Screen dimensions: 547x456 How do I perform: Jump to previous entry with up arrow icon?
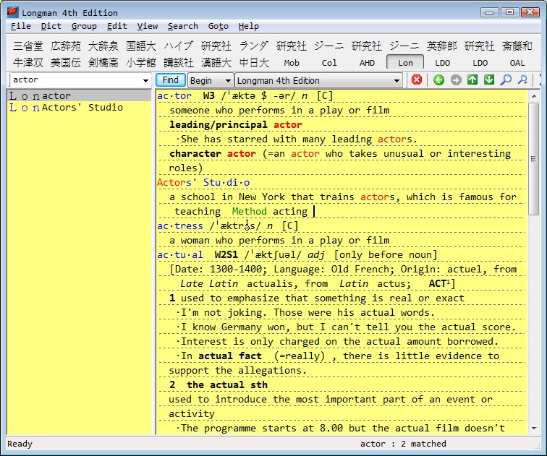472,80
